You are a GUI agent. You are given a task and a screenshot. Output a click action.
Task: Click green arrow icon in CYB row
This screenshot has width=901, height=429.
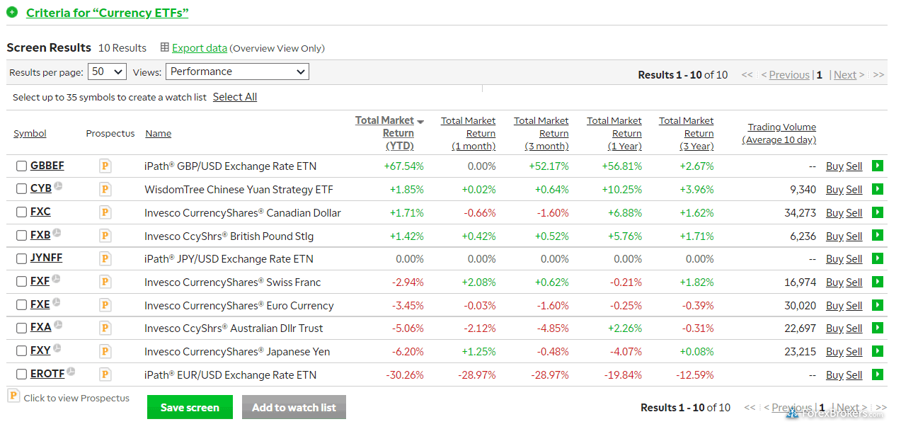(x=878, y=189)
